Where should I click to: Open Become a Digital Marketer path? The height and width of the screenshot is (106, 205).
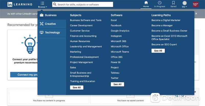(166, 20)
